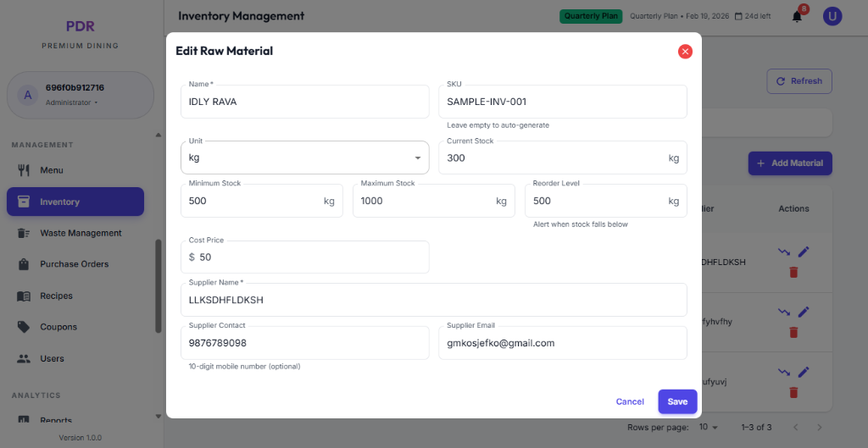868x448 pixels.
Task: Click the Supplier Email input field
Action: click(562, 343)
